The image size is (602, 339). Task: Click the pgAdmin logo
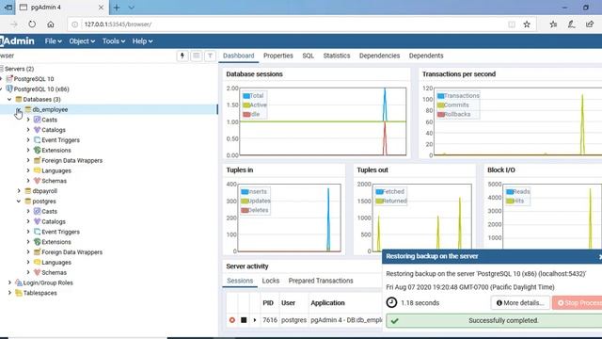17,40
